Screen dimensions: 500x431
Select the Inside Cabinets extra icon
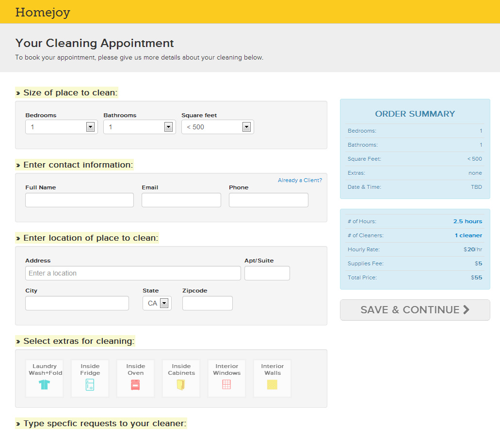click(x=181, y=385)
